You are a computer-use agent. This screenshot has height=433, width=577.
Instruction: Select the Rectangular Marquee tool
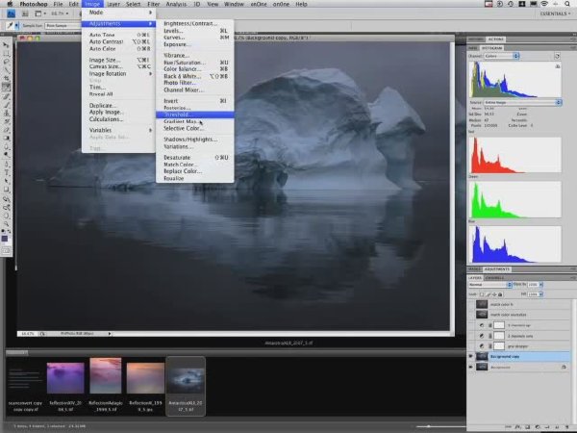7,53
